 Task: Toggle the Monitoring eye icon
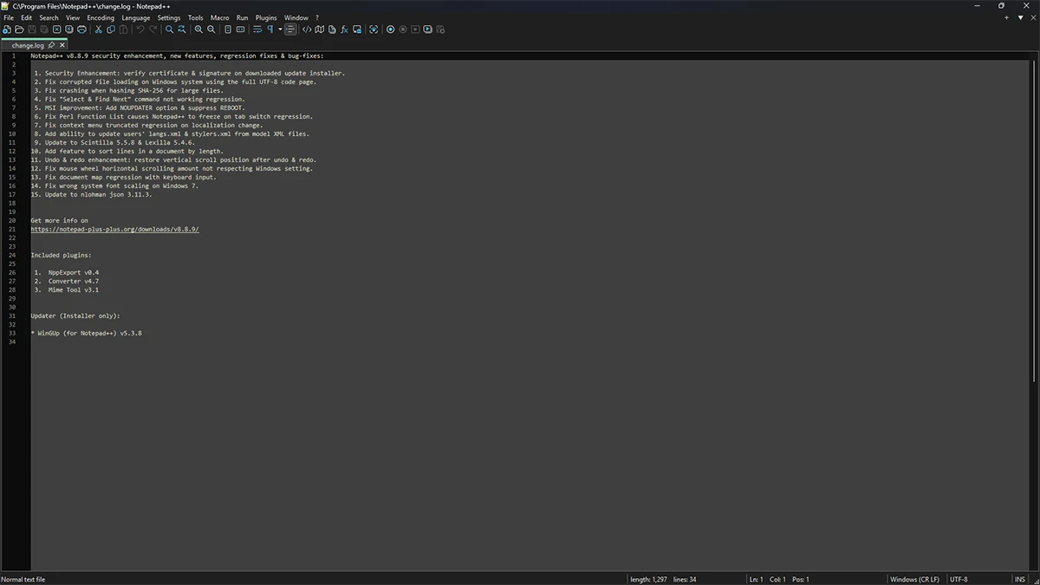tap(374, 29)
